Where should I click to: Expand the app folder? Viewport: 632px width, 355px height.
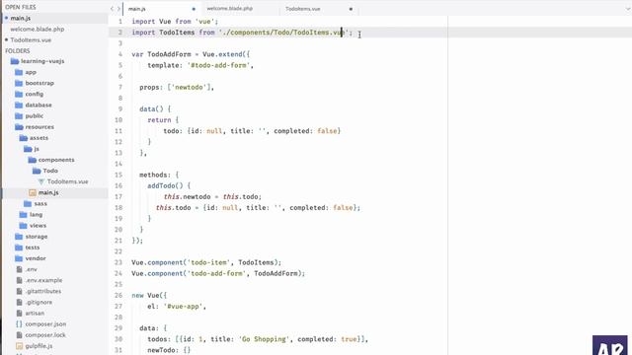pos(31,72)
